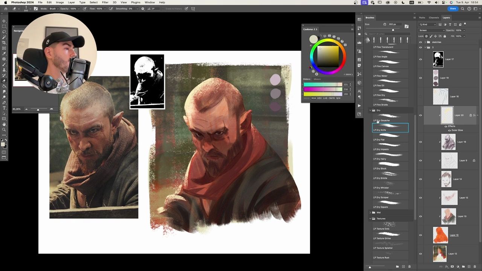The height and width of the screenshot is (271, 482).
Task: Toggle Outer Glow effect visibility
Action: 449,130
